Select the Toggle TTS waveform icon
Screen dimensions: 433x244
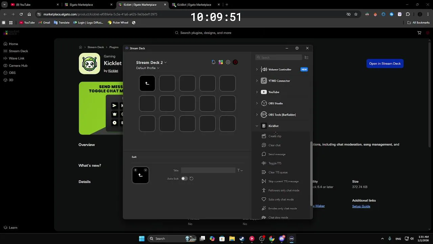pos(264,163)
